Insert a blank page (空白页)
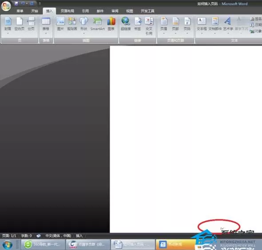This screenshot has width=262, height=250. [x=20, y=24]
